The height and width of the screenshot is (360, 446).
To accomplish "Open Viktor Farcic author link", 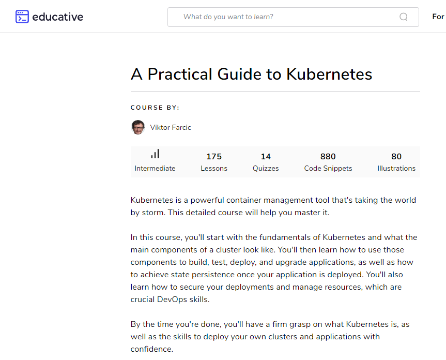I will [171, 127].
